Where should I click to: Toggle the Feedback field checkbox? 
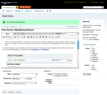click(x=91, y=61)
